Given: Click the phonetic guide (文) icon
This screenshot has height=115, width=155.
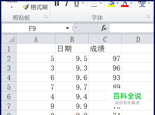Looking at the screenshot, I should click(x=142, y=4).
